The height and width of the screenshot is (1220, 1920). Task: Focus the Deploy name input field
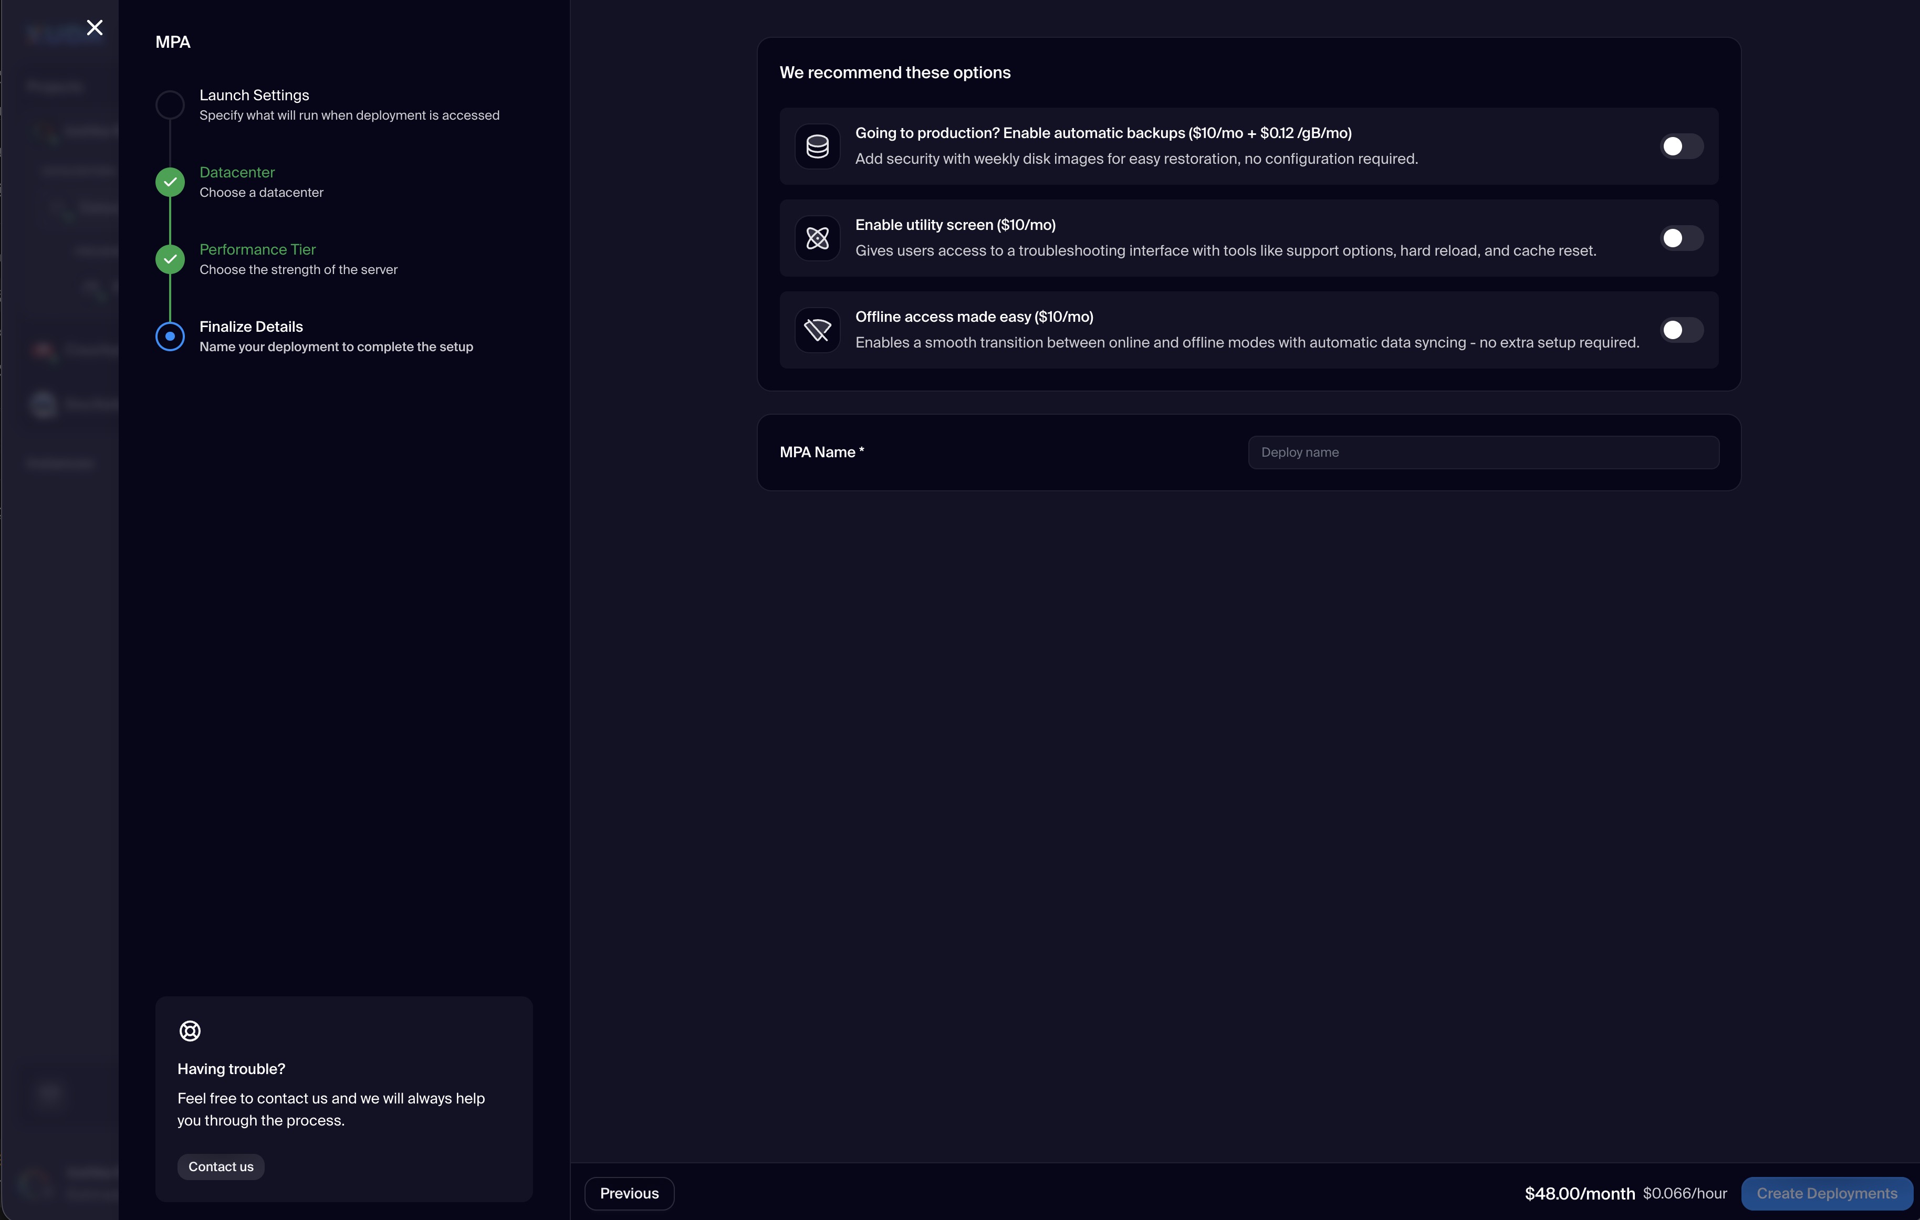click(1483, 453)
